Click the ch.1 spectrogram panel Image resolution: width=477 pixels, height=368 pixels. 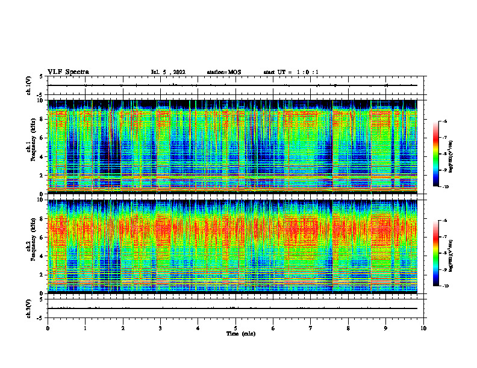tap(232, 147)
